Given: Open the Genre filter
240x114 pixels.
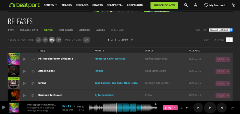Looking at the screenshot, I should 48,30.
